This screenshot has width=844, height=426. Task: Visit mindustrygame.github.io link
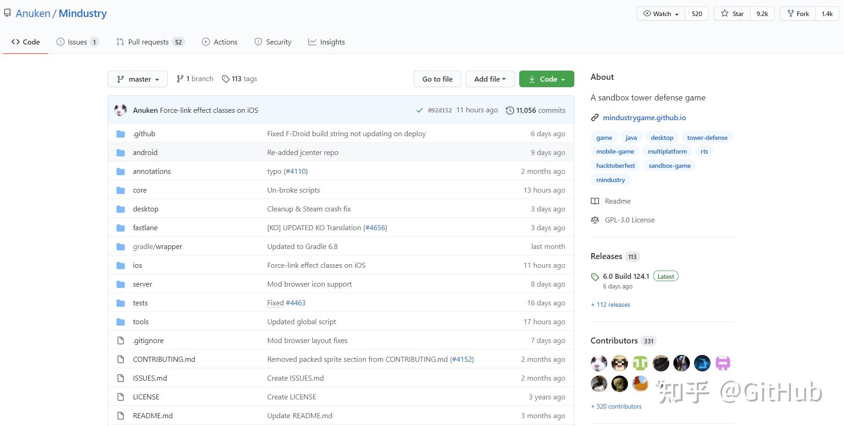[644, 117]
